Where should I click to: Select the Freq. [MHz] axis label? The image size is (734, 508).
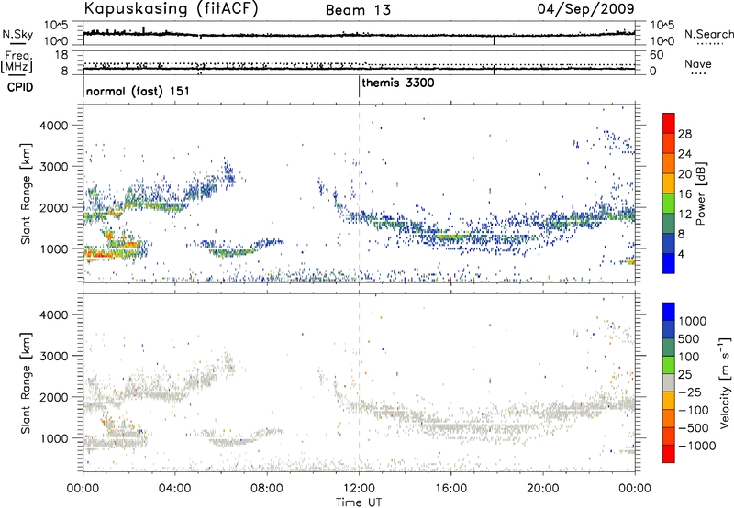17,62
